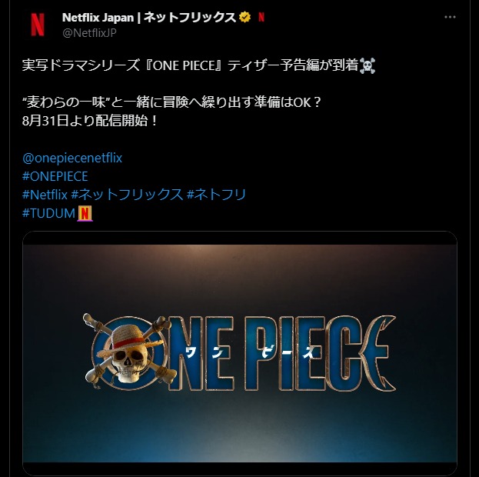
Task: Click the skull and crossbones emoji
Action: 368,65
